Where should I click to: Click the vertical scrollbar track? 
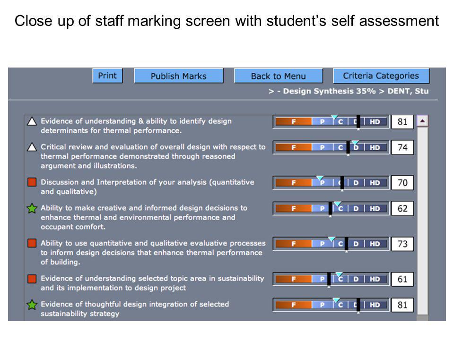tap(422, 221)
